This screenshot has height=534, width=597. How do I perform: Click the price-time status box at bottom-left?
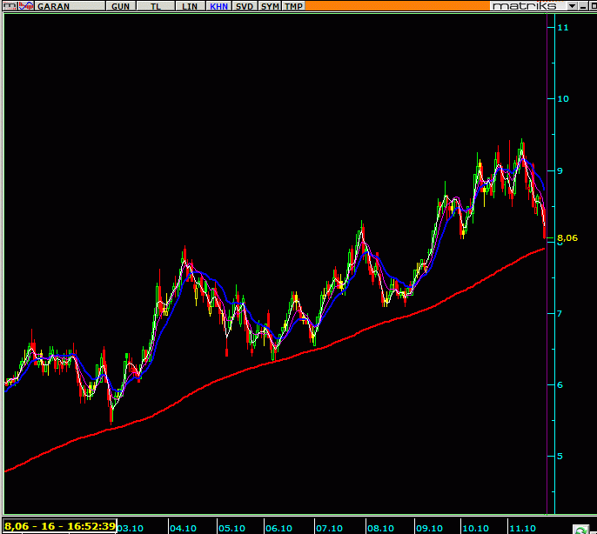point(60,526)
